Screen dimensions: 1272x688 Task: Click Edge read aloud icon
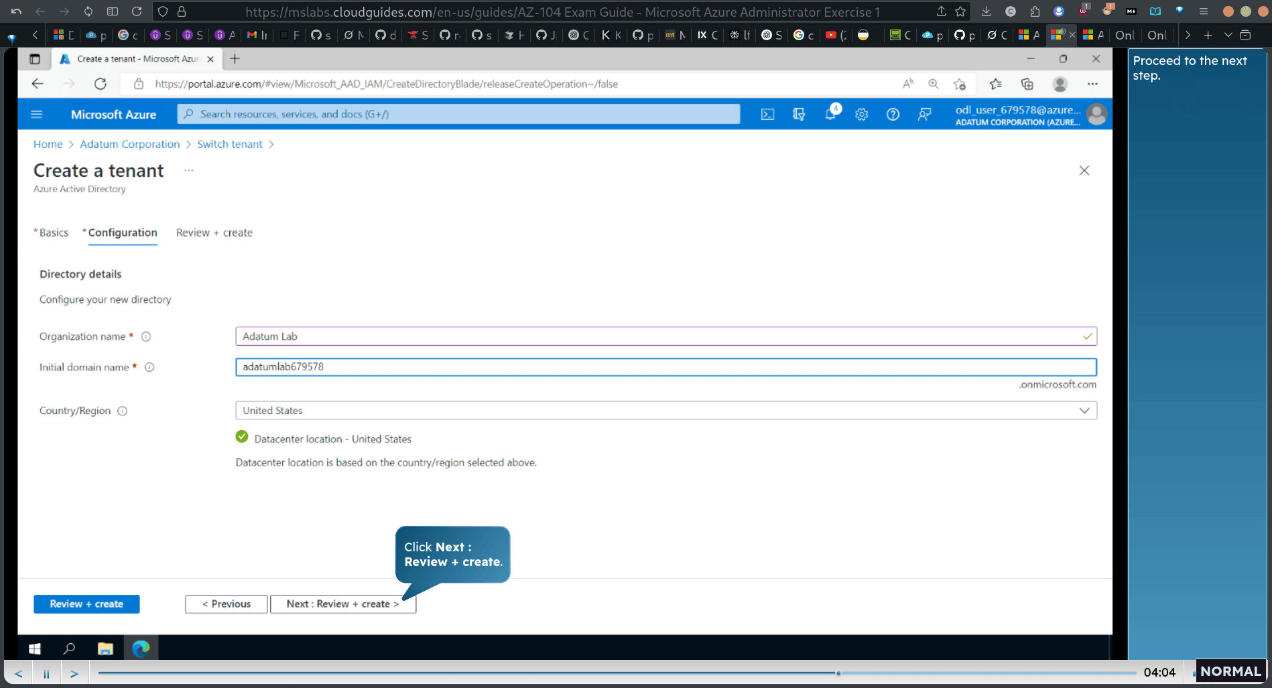pyautogui.click(x=908, y=84)
